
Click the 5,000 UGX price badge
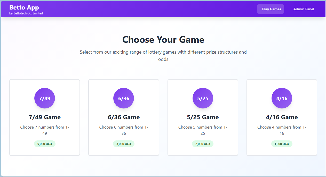tap(45, 144)
